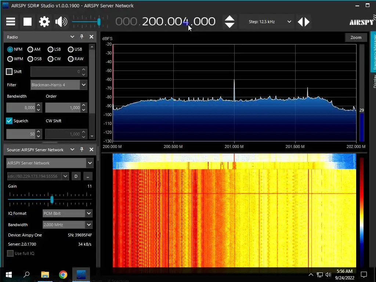Screen dimensions: 376x282
Task: Open the notification center icon
Action: point(364,275)
